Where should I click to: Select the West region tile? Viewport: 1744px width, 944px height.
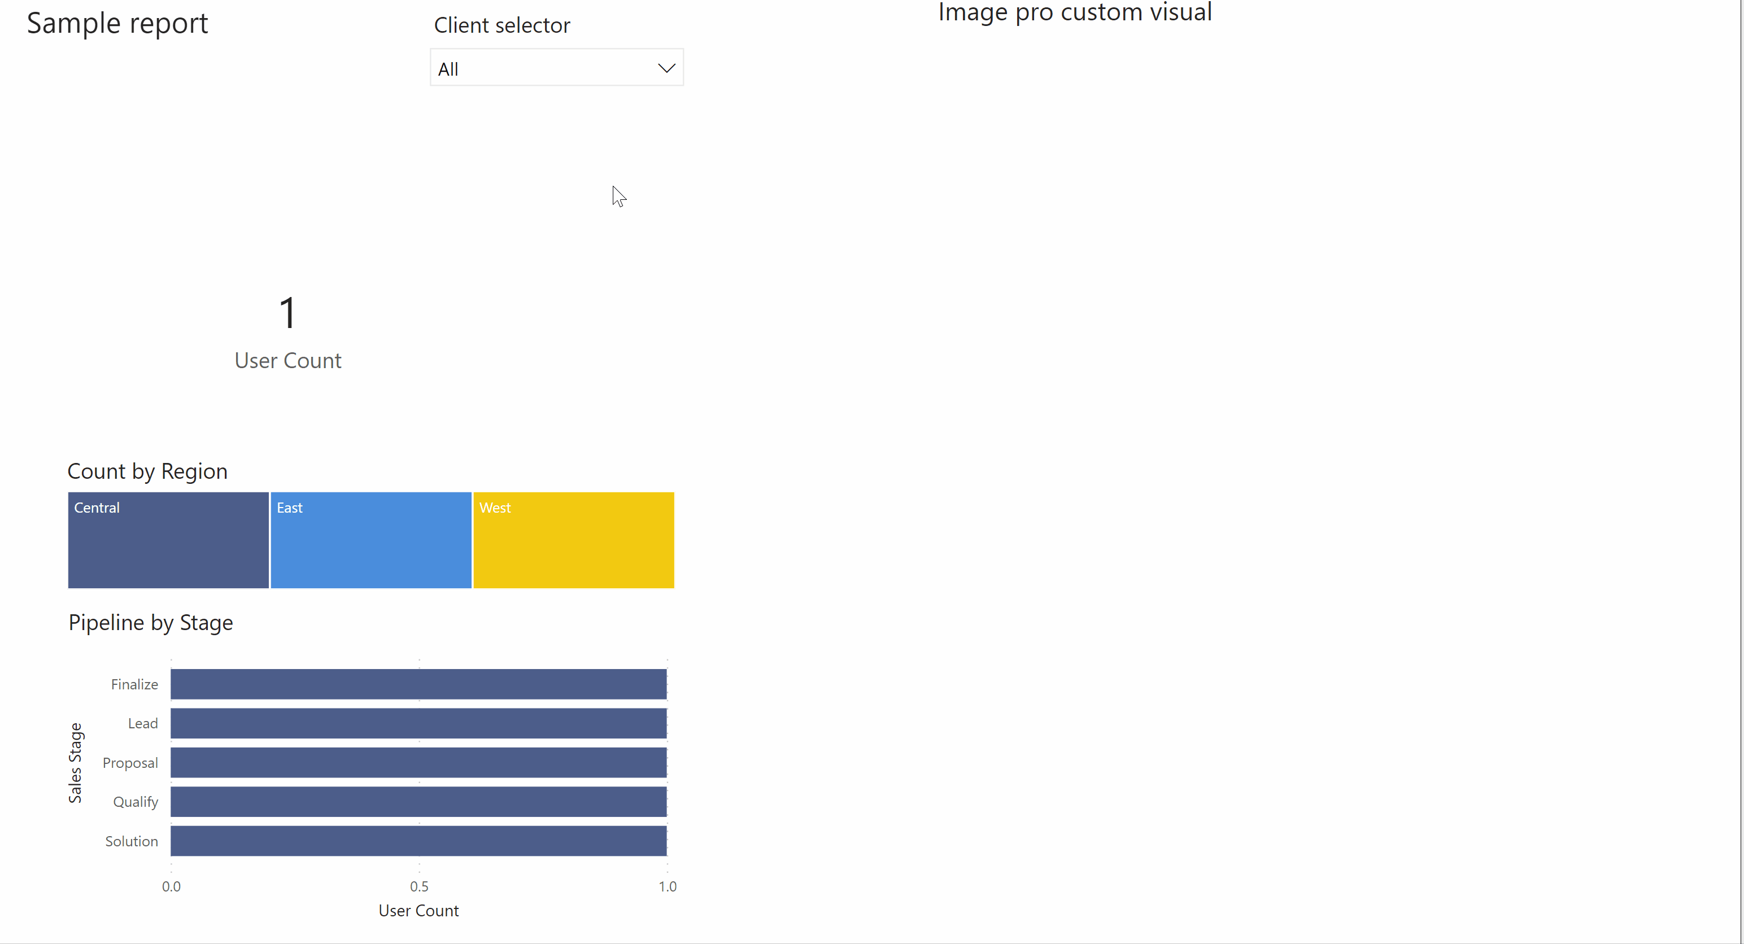coord(573,540)
